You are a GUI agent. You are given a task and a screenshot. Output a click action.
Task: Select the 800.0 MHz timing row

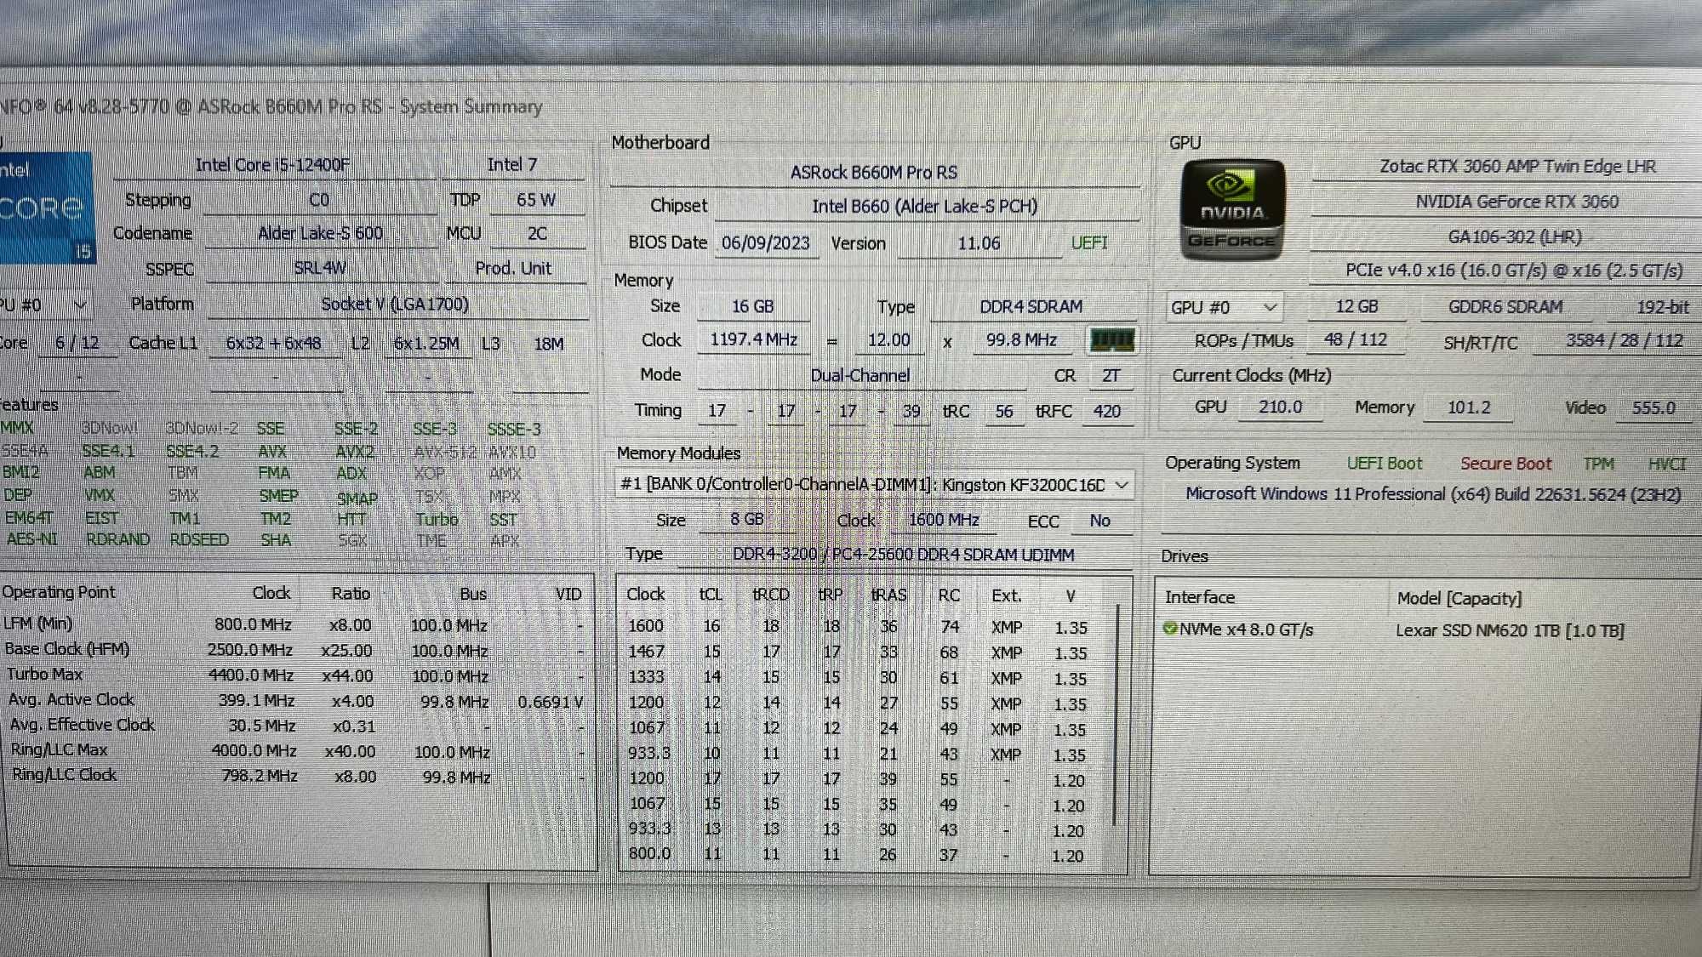tap(858, 854)
